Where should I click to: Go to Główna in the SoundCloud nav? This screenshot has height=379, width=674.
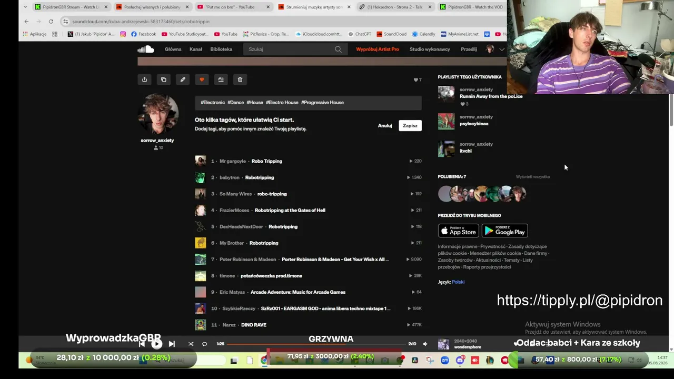pos(173,49)
